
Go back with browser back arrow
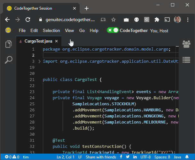pyautogui.click(x=7, y=20)
